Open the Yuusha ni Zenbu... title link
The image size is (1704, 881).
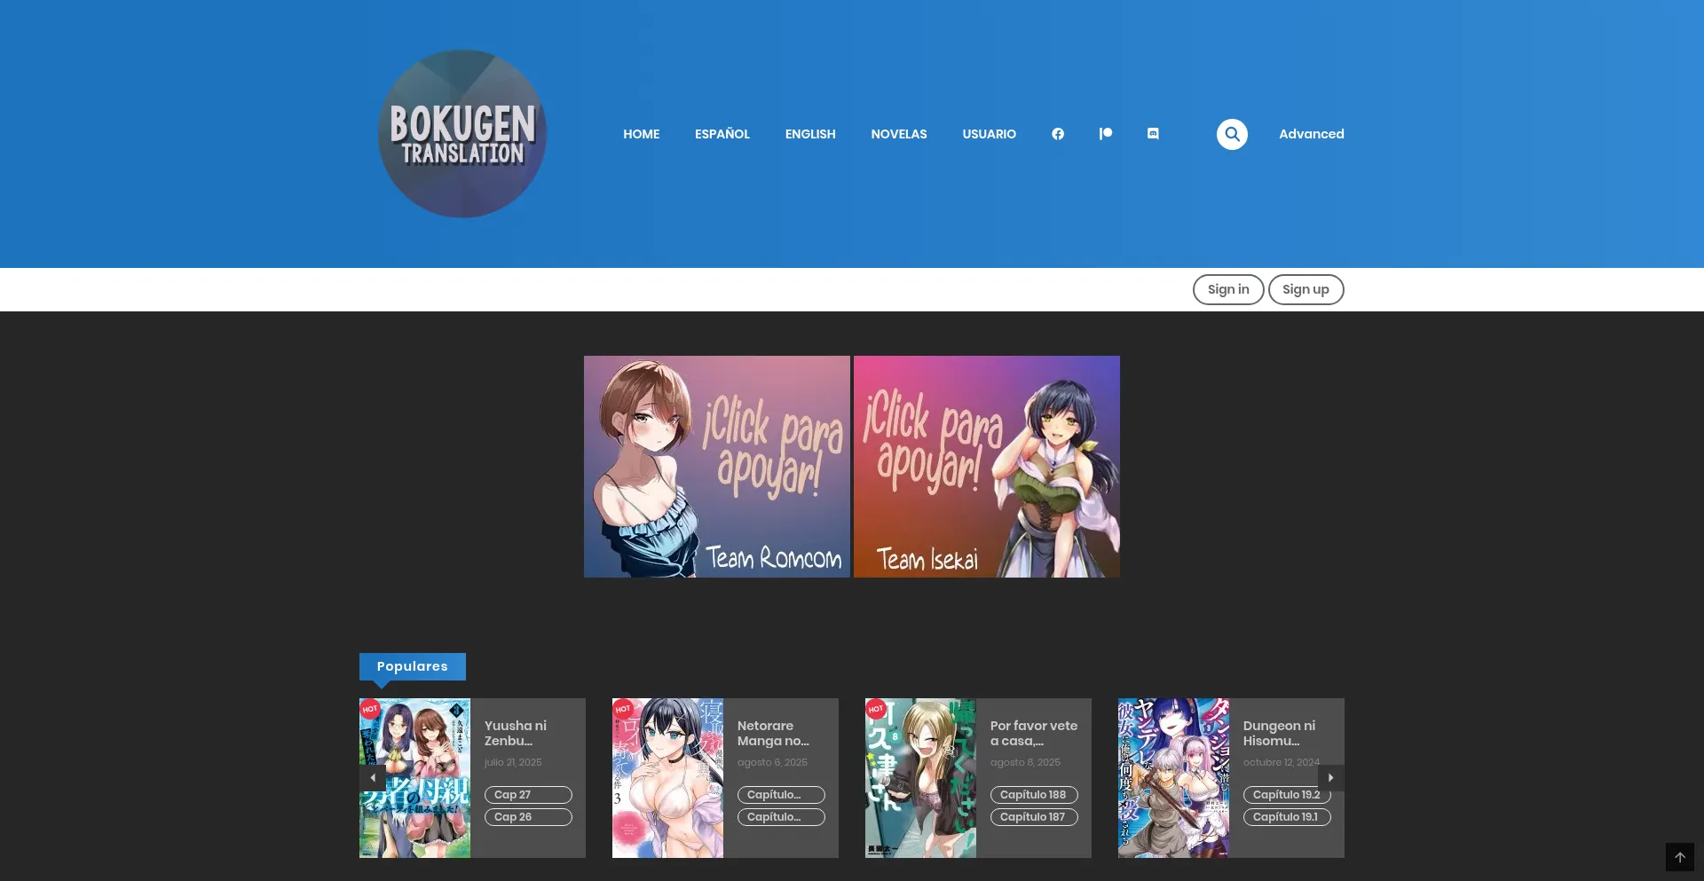coord(516,733)
